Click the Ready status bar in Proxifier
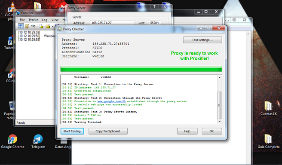 pos(35,123)
